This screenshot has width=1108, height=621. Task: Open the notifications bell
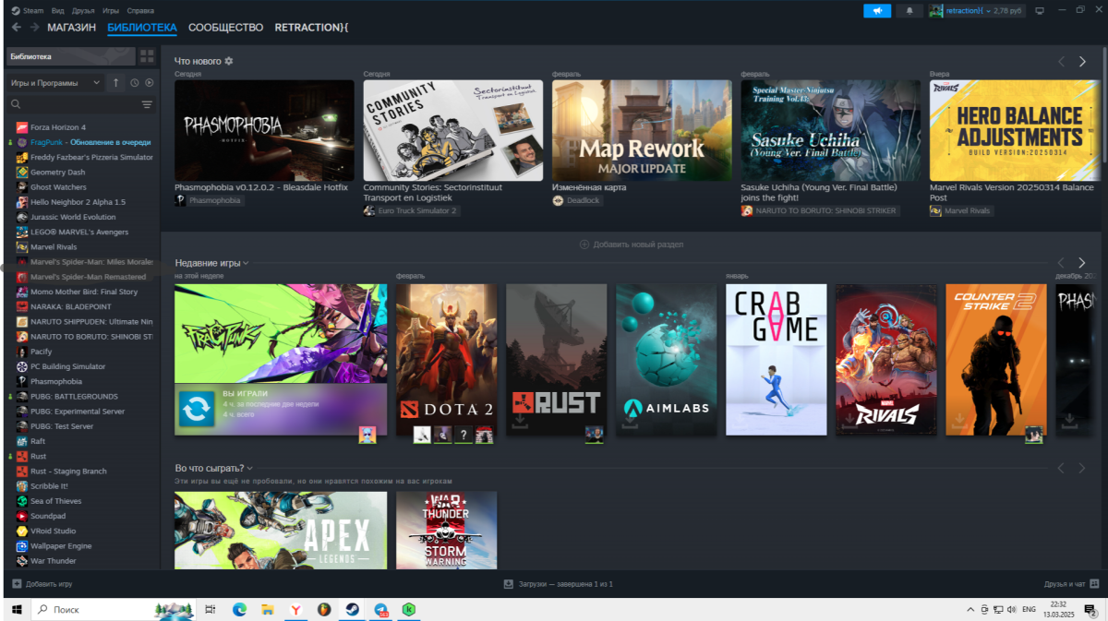(x=909, y=10)
